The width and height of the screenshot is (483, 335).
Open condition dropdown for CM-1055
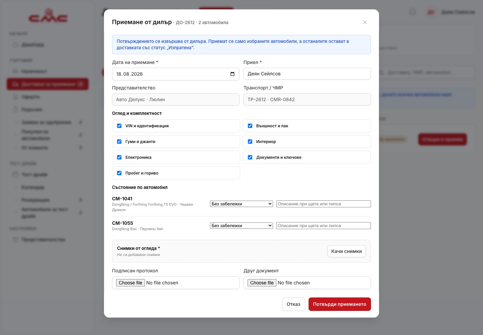[x=241, y=225]
